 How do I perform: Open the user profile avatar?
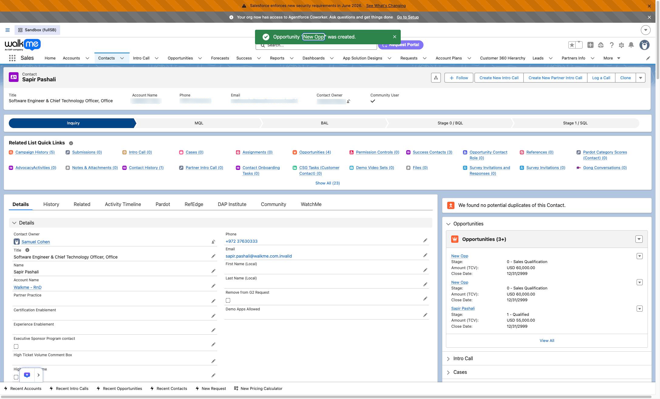[x=644, y=45]
